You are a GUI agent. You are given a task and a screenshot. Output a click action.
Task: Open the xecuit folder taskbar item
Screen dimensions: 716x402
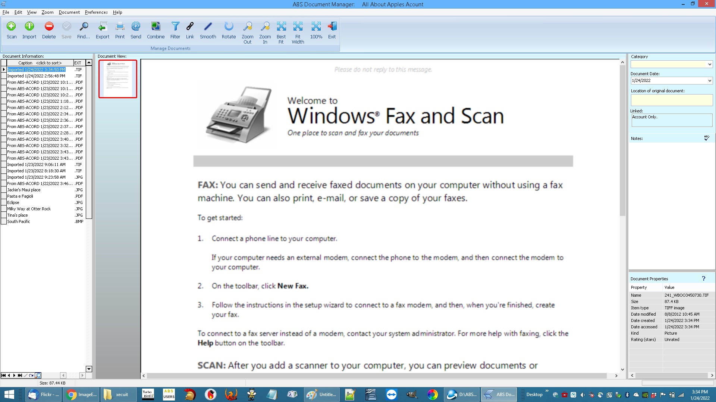(118, 395)
